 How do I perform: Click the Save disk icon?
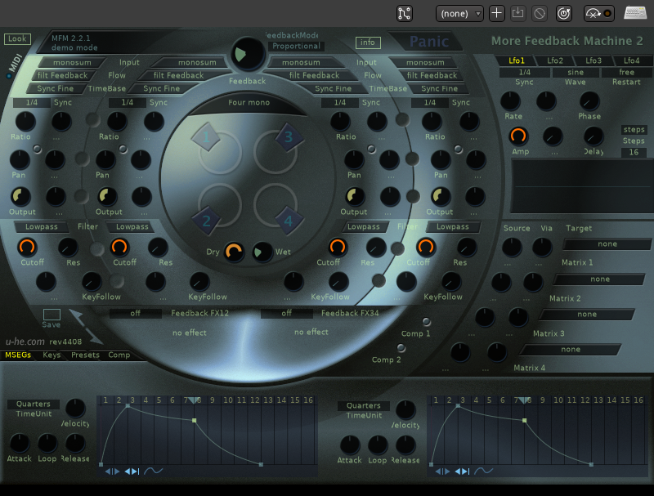(52, 315)
